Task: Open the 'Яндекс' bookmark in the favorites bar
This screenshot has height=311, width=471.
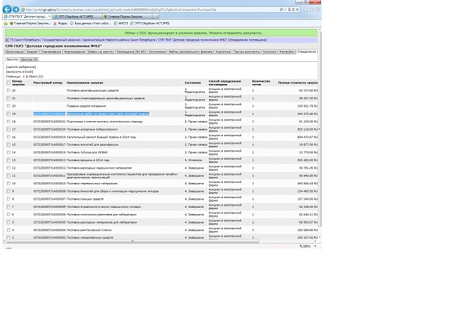Action: point(61,23)
